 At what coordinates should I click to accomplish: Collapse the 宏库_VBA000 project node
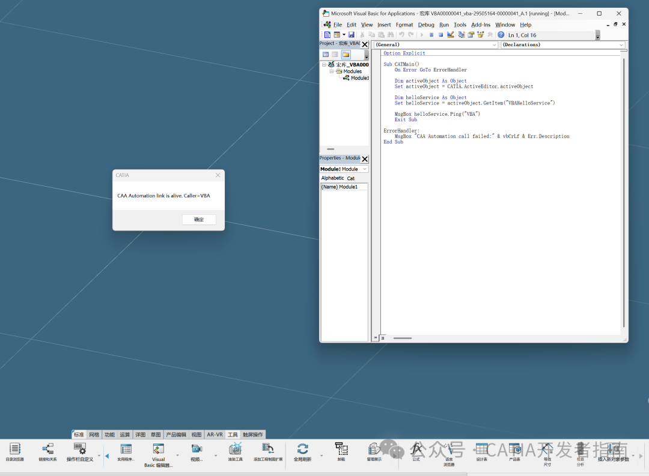coord(324,64)
